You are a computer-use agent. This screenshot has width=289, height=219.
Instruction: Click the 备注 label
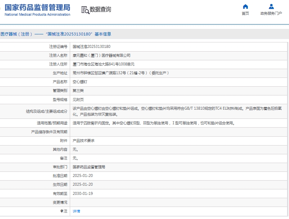[x=64, y=158]
